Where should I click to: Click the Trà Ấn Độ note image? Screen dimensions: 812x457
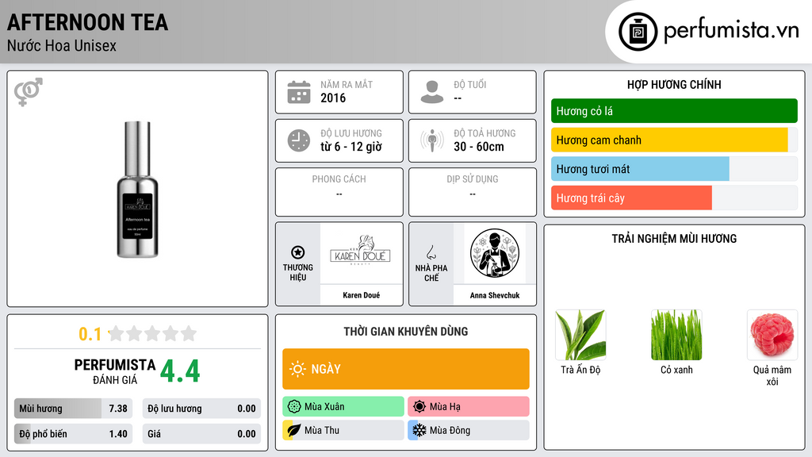(x=580, y=335)
